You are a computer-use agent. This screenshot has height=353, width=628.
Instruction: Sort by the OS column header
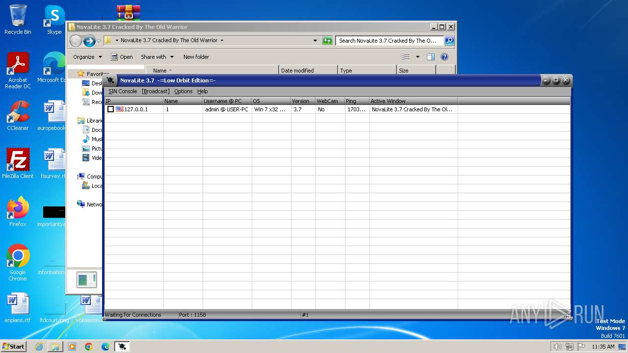(x=271, y=101)
